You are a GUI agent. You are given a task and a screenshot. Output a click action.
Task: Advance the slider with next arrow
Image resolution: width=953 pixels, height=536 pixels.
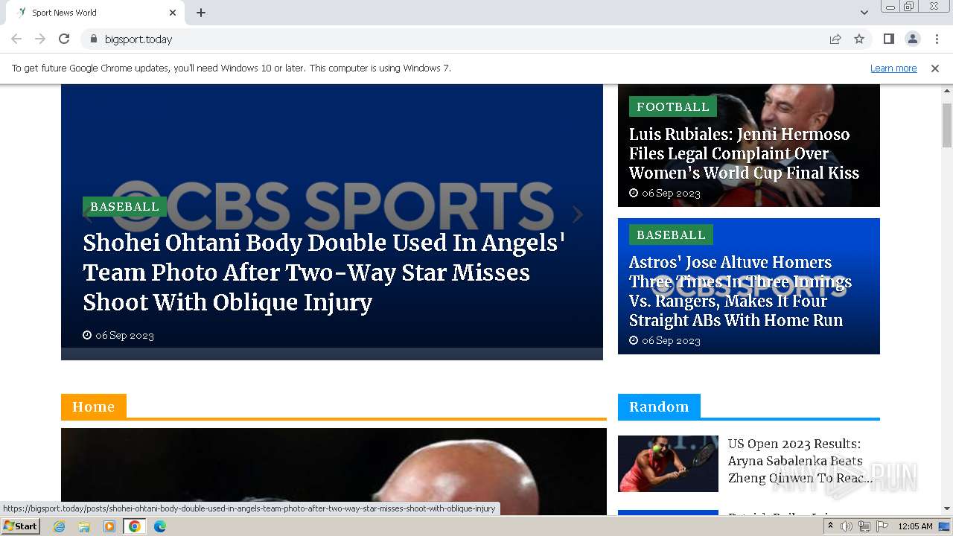click(578, 214)
